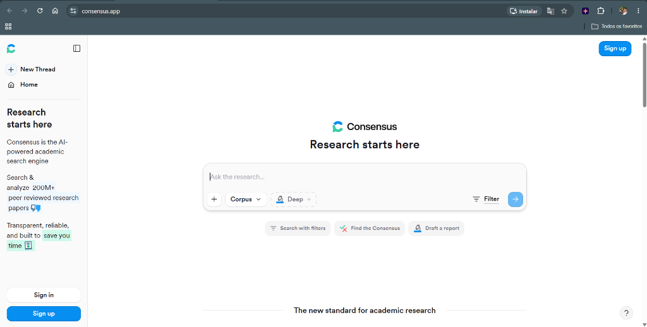Select Draft a report suggestion
The image size is (647, 327).
pos(436,229)
